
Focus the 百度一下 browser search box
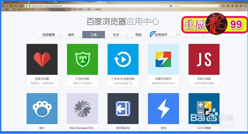coord(195,6)
